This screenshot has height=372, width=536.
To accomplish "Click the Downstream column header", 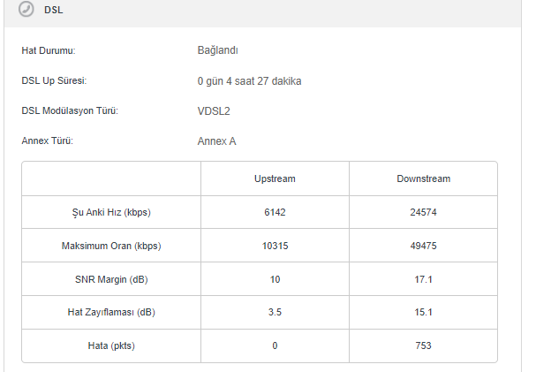I will pos(423,178).
